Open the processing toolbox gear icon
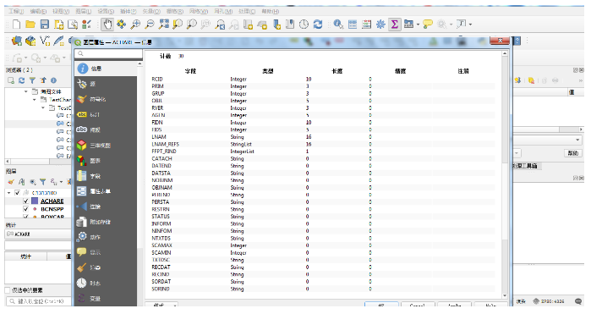This screenshot has height=314, width=591. click(380, 25)
